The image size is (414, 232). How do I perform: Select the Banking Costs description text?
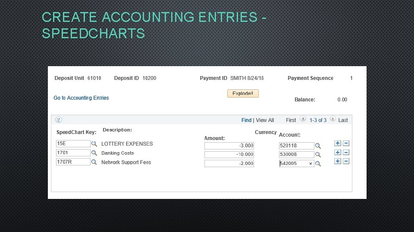coord(117,153)
